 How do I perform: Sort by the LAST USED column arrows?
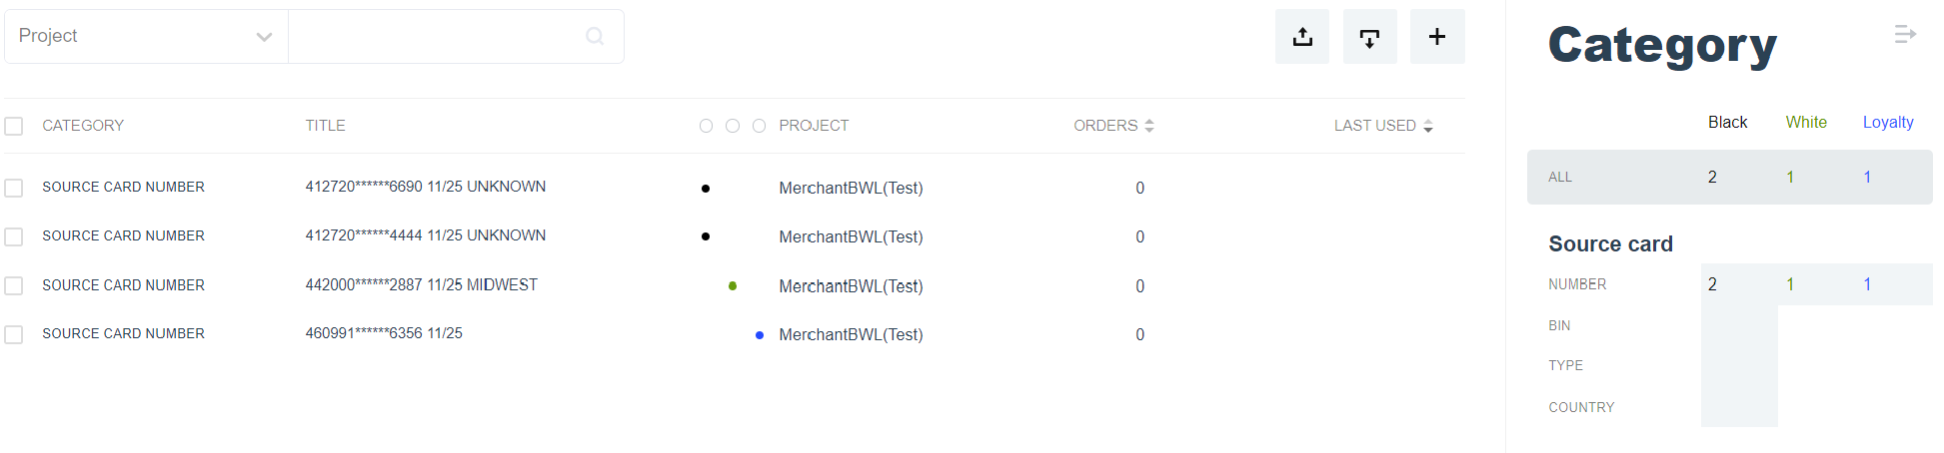(1428, 126)
